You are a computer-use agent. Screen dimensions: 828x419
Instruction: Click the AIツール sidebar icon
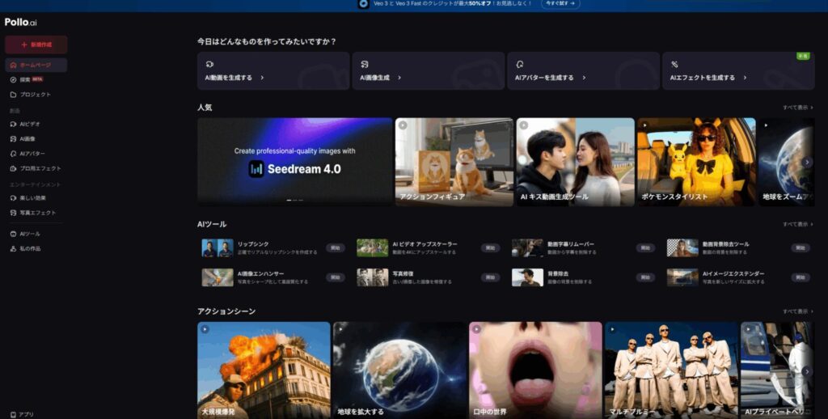pos(13,234)
